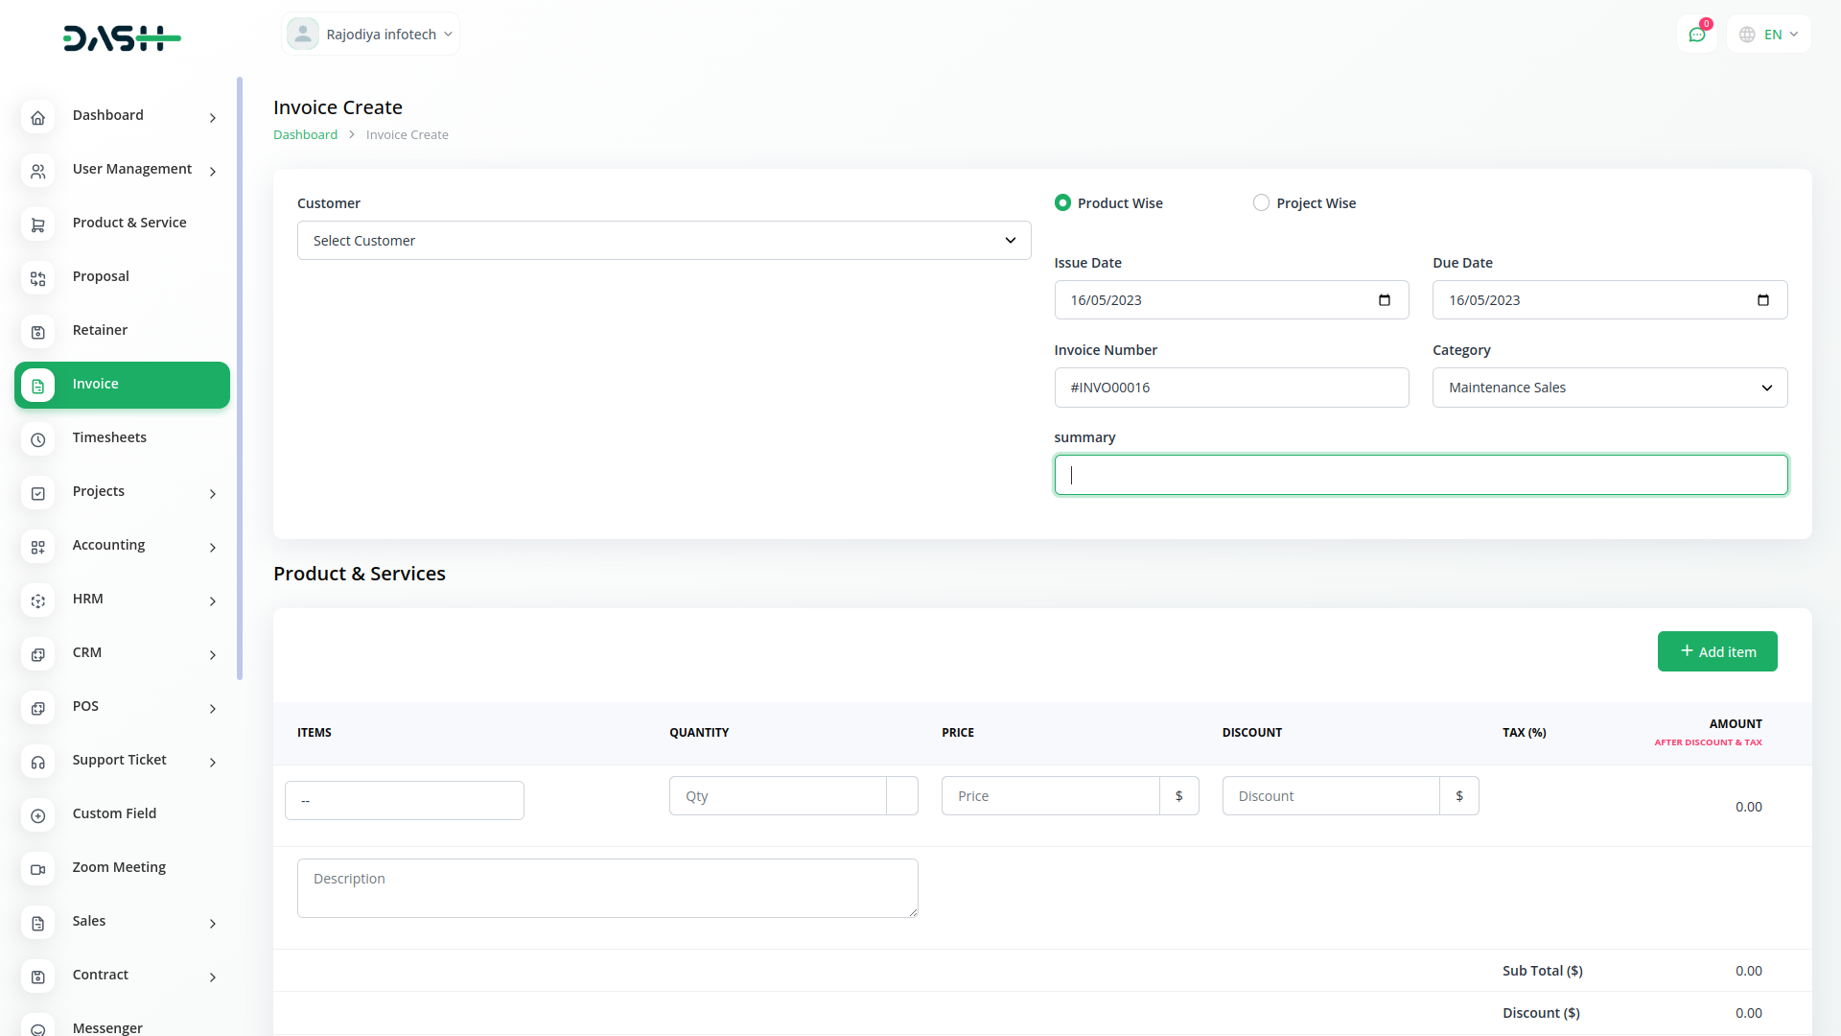Screen dimensions: 1841x1036
Task: Open Issue Date calendar picker icon
Action: pos(1384,300)
